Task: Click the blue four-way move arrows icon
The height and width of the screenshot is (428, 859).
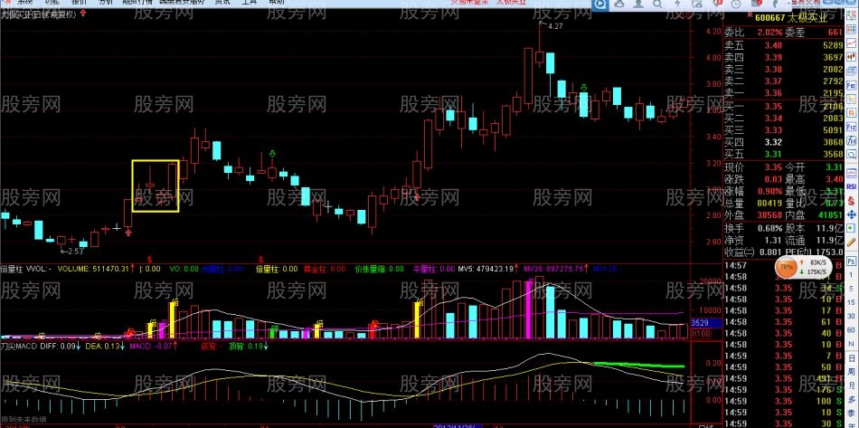Action: [x=852, y=214]
